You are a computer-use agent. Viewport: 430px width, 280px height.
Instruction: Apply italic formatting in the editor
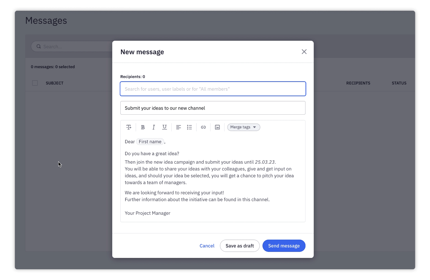[x=153, y=127]
